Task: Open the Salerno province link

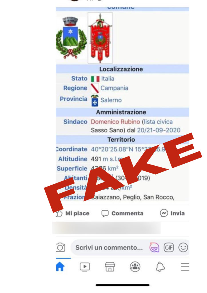Action: click(111, 100)
